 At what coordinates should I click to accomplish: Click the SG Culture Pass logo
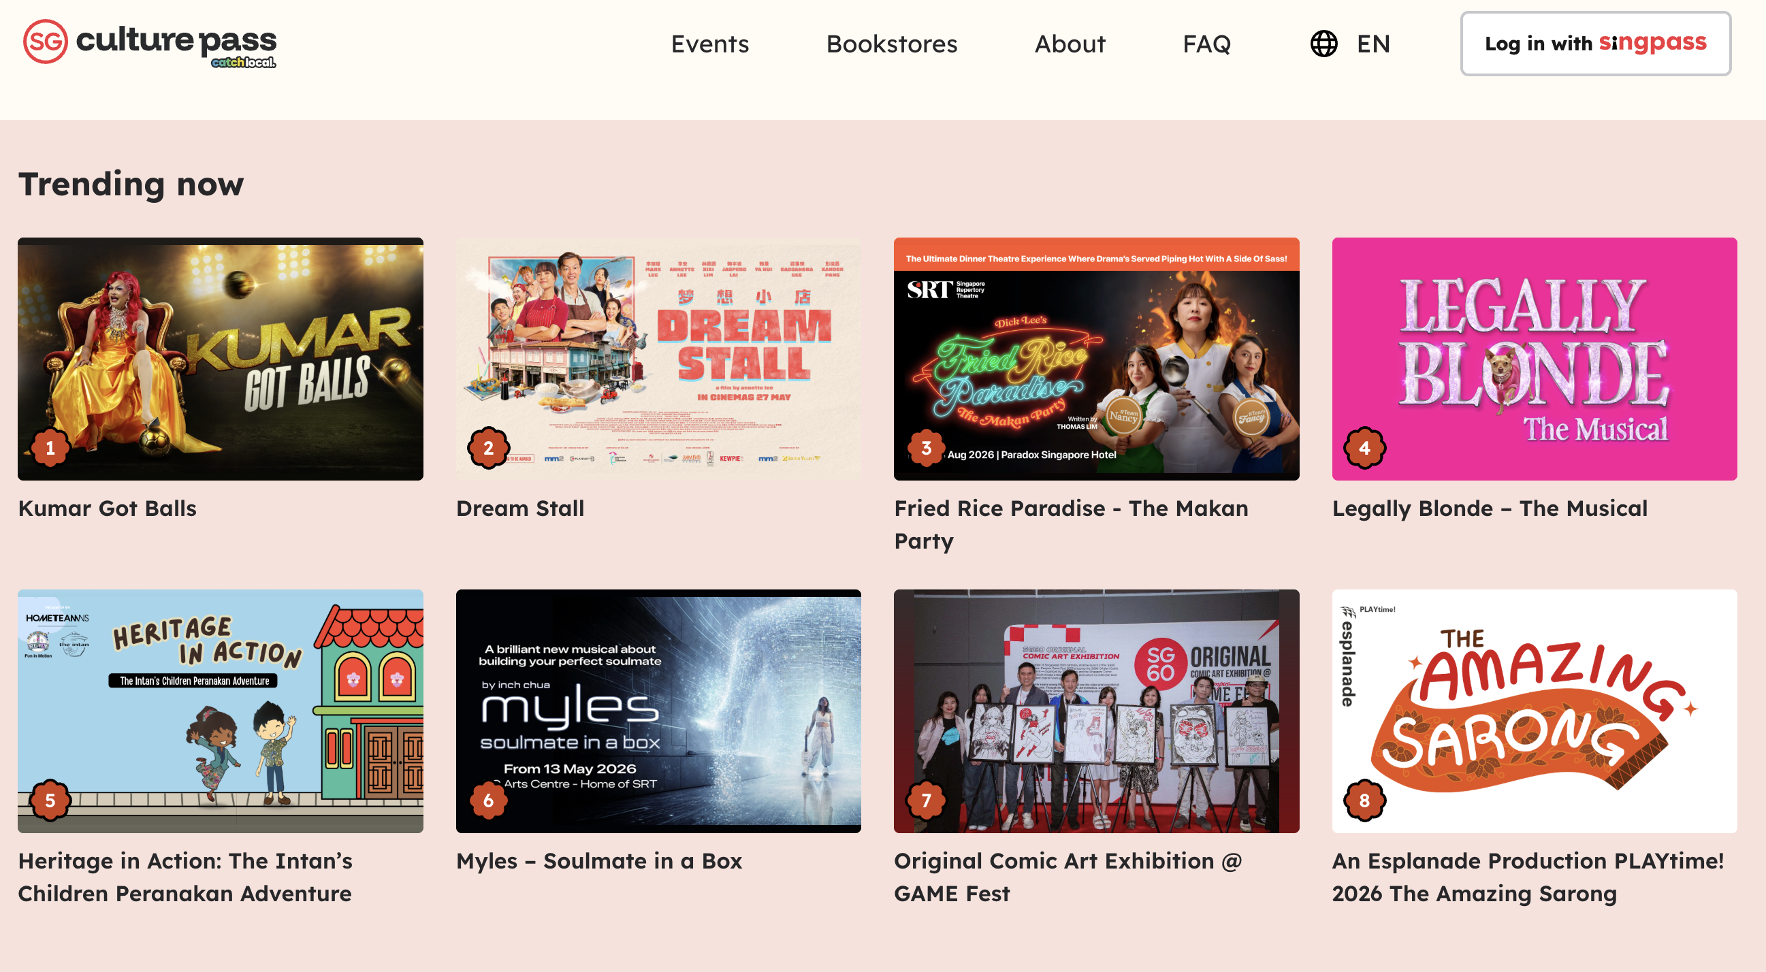pyautogui.click(x=150, y=43)
